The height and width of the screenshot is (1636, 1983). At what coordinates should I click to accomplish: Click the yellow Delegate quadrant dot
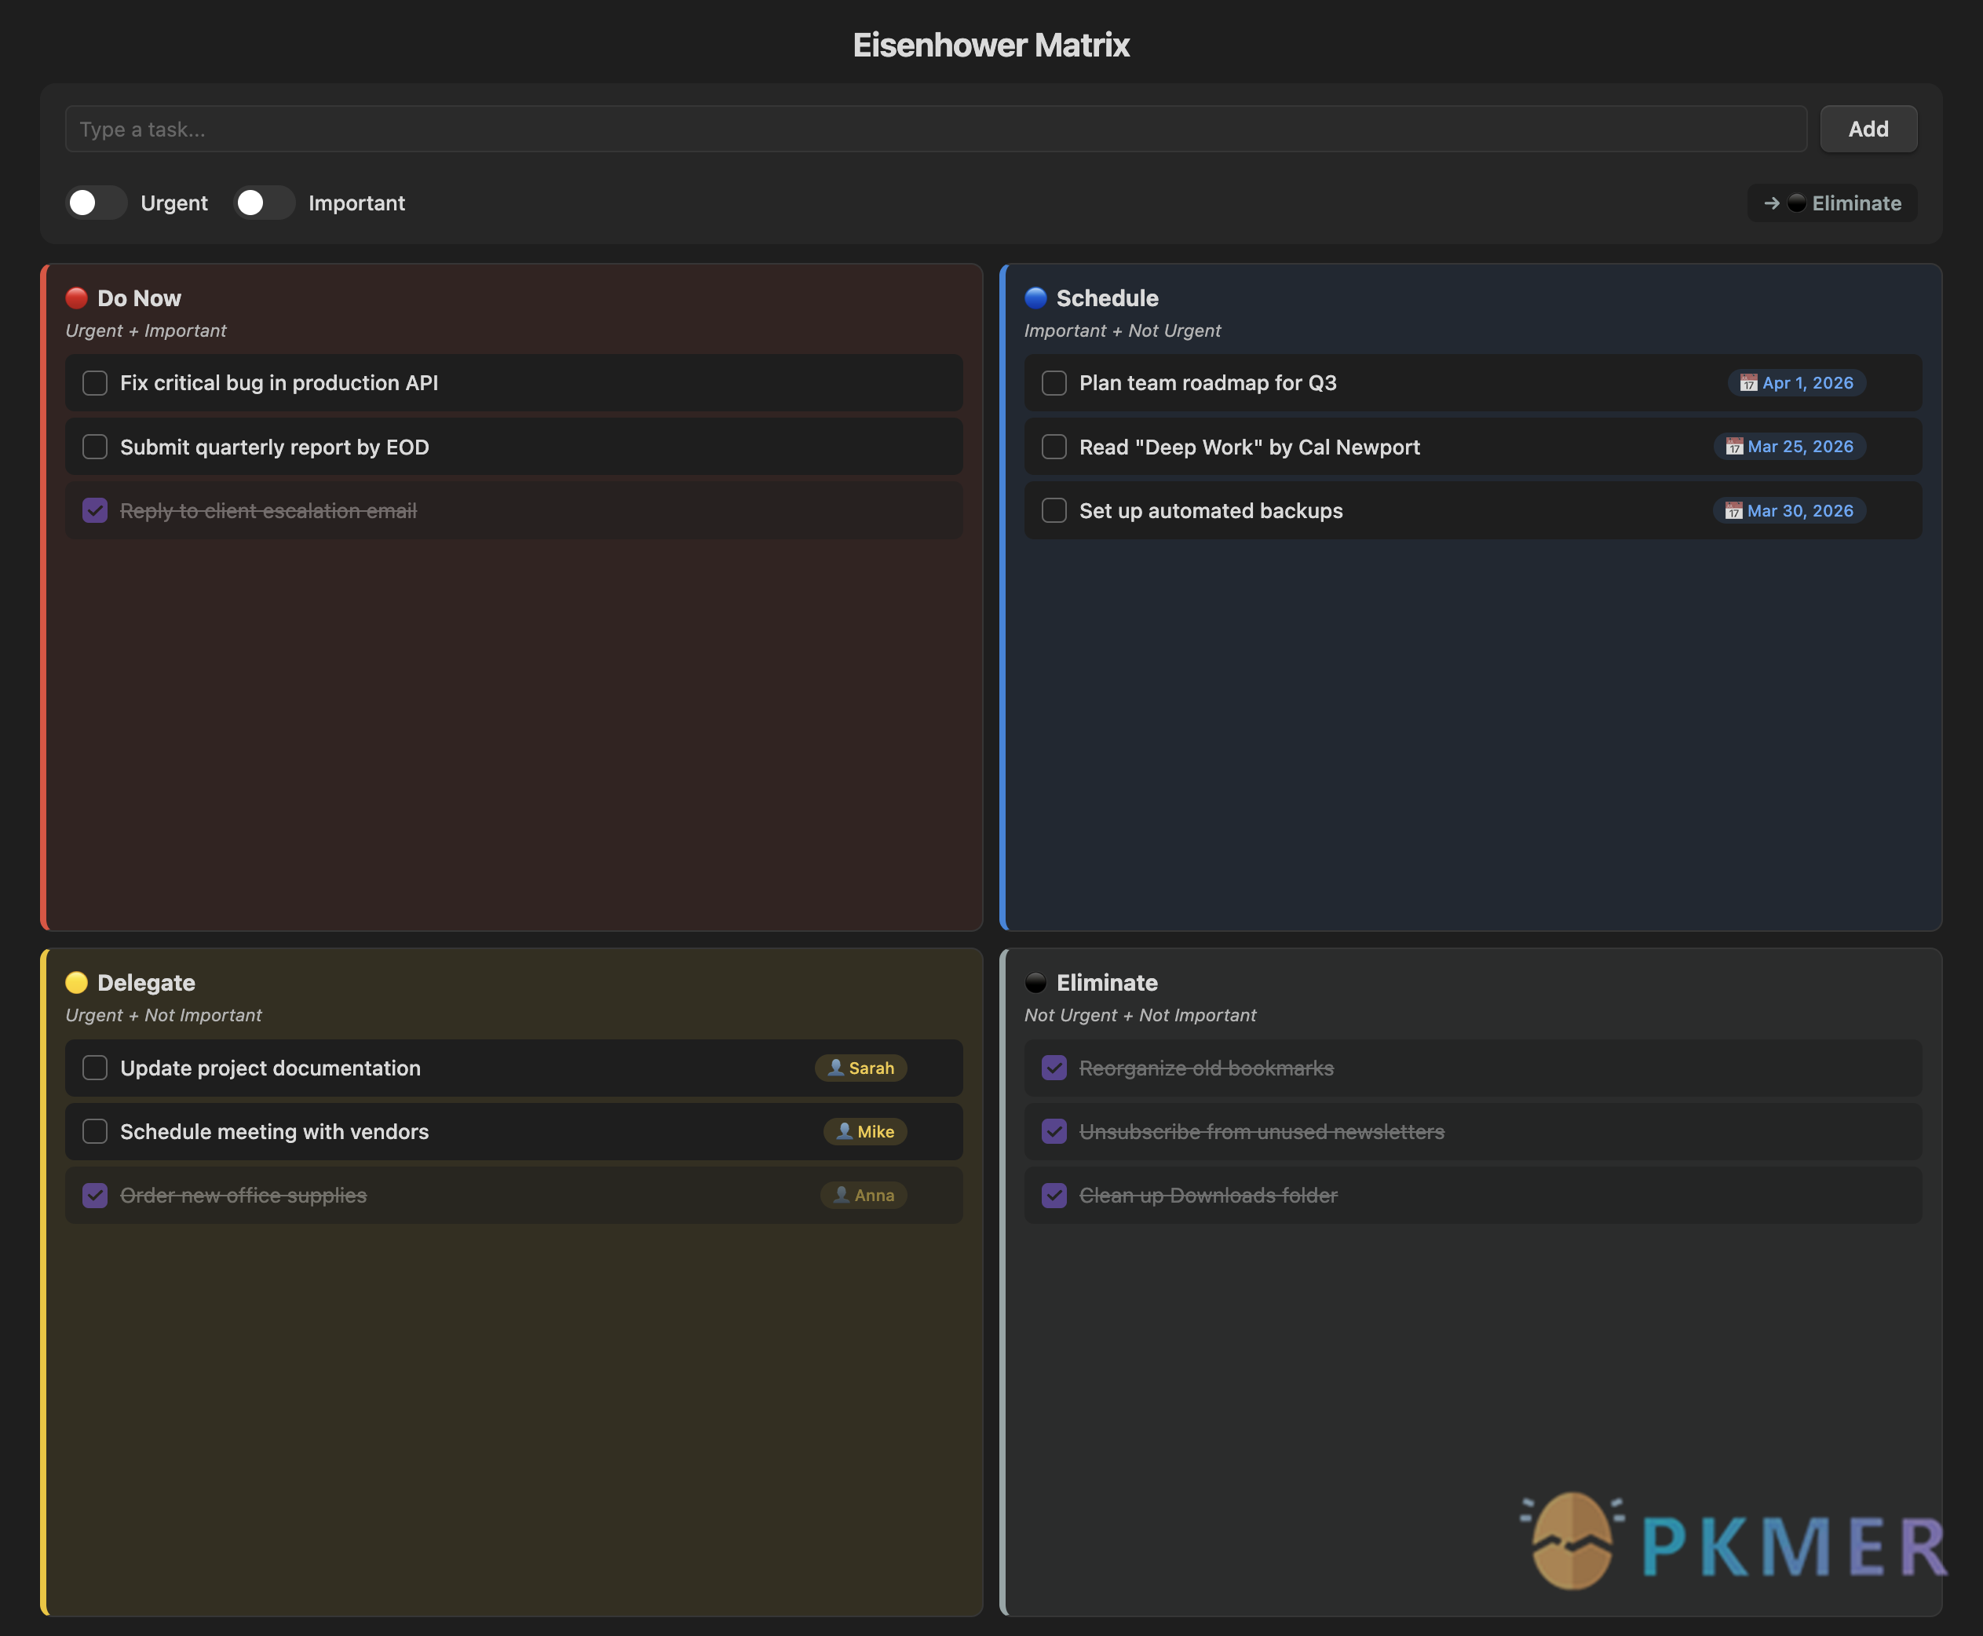coord(76,983)
